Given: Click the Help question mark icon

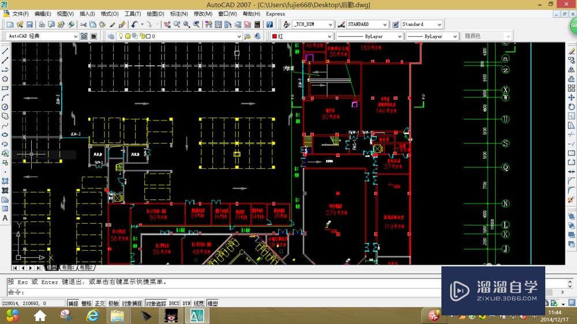Looking at the screenshot, I should (269, 24).
